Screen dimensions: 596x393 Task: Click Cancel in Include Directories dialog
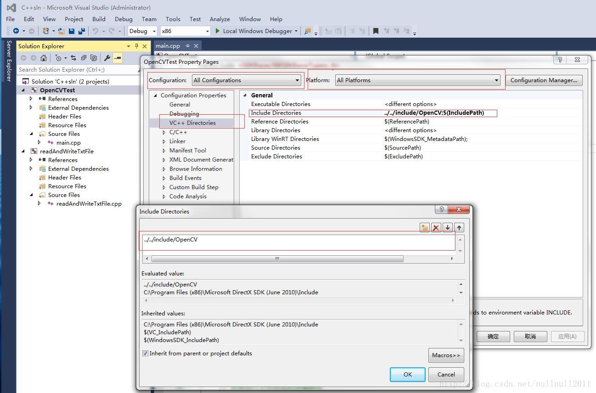tap(446, 374)
